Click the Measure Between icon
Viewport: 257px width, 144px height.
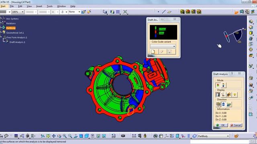point(134,136)
